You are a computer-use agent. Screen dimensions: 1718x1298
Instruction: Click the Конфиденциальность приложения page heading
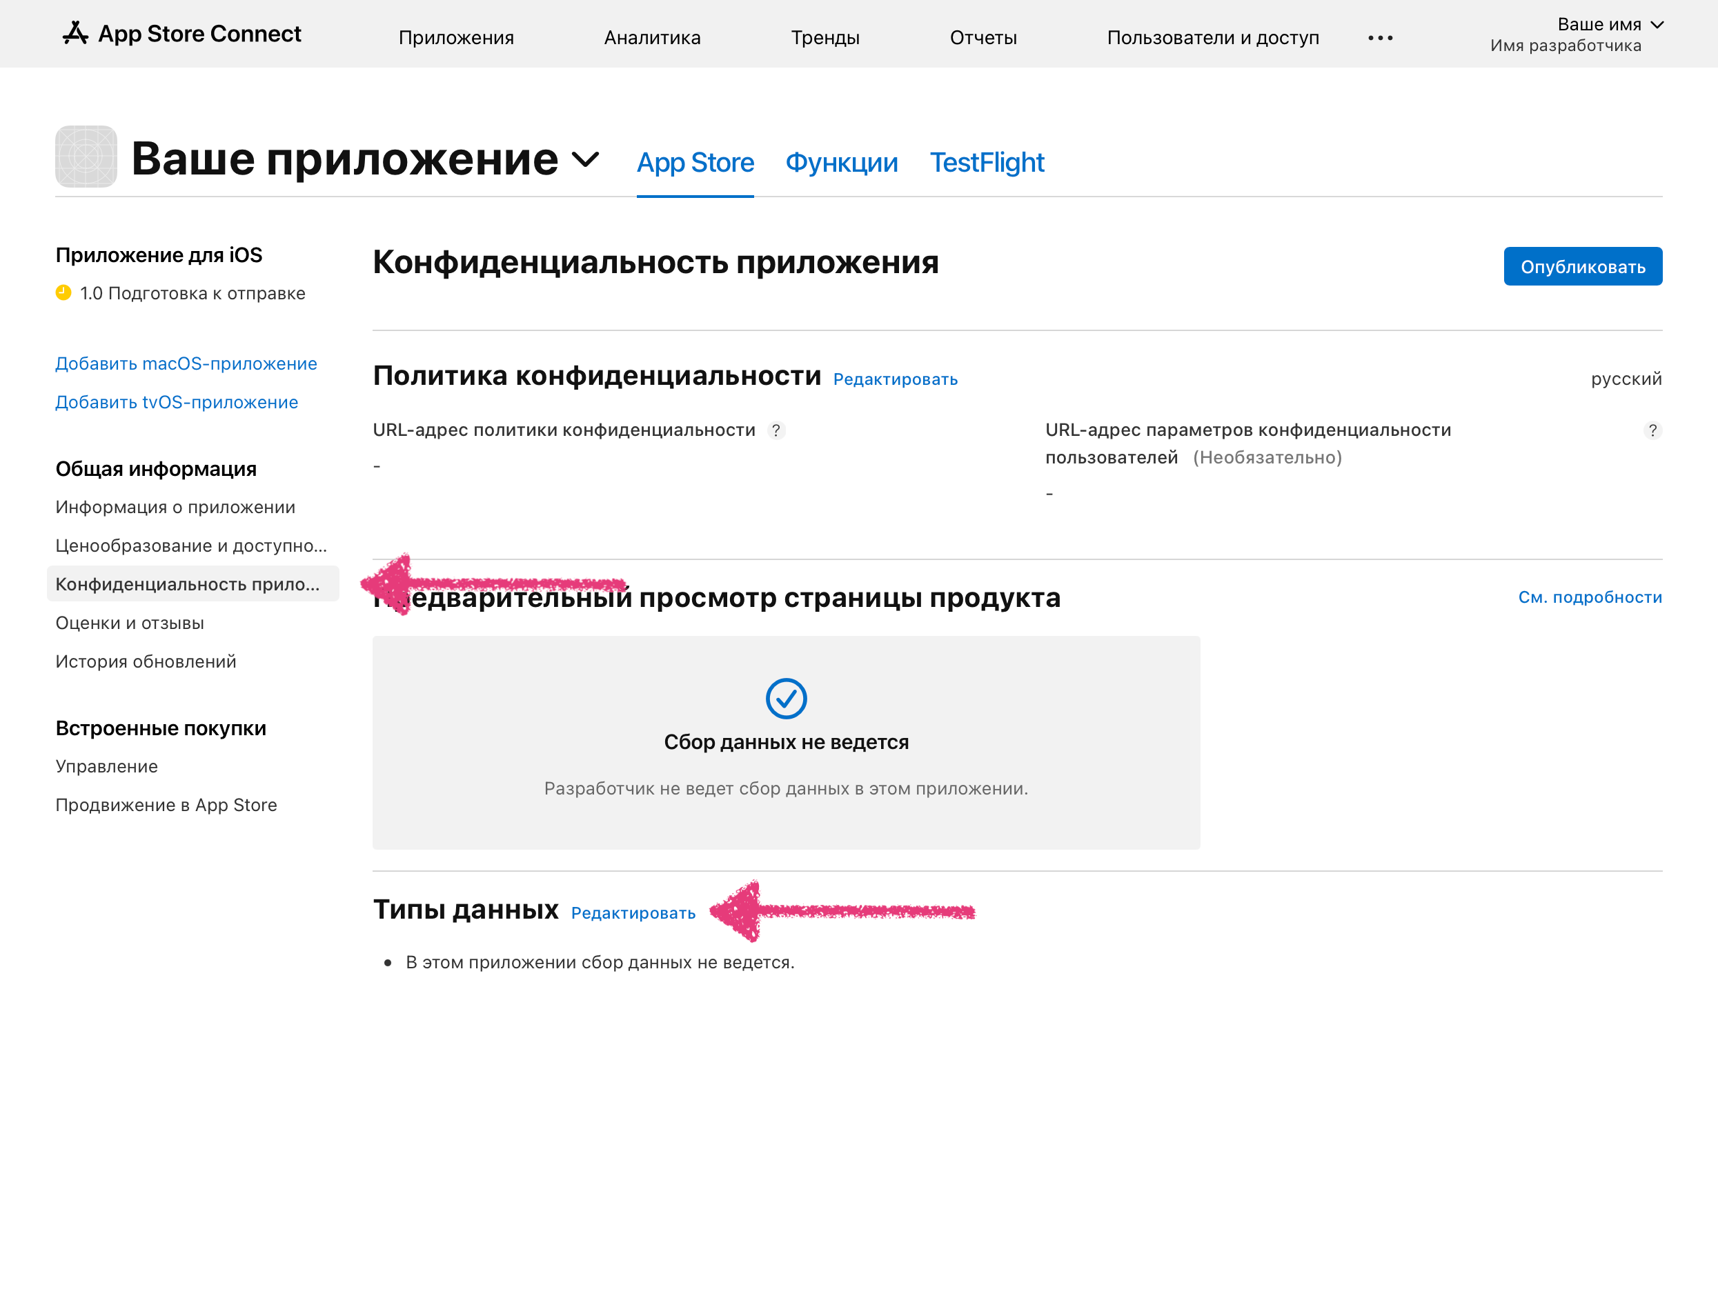pyautogui.click(x=655, y=262)
